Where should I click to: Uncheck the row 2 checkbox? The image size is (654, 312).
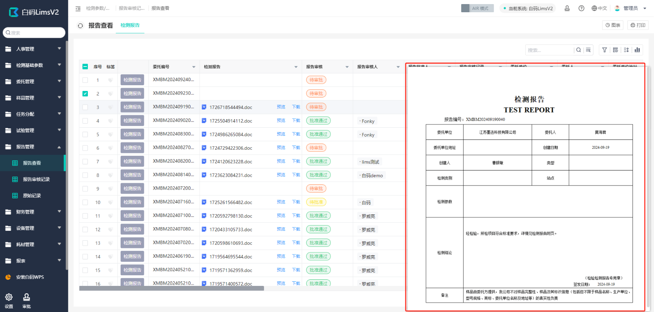click(85, 93)
